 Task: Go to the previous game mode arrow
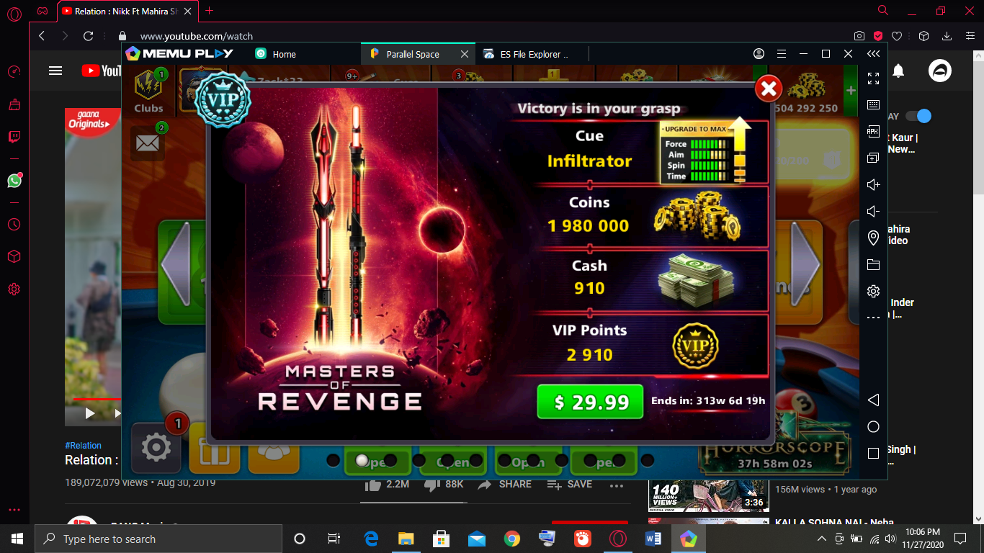175,264
